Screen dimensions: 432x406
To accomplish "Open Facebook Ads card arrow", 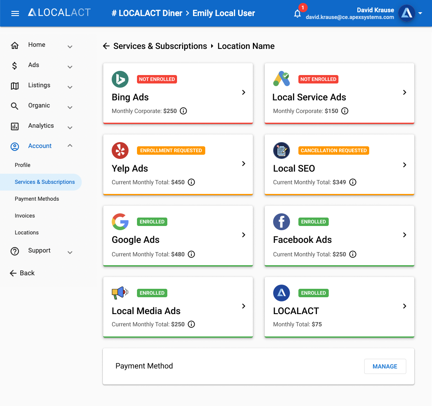I will coord(405,235).
